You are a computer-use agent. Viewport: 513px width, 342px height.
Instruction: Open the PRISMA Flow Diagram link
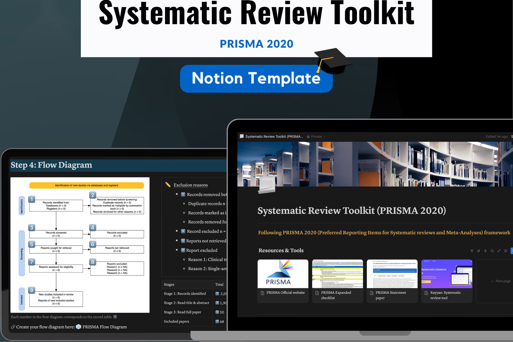104,327
